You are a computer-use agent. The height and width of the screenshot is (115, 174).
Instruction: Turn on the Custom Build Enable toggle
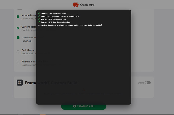point(148,83)
